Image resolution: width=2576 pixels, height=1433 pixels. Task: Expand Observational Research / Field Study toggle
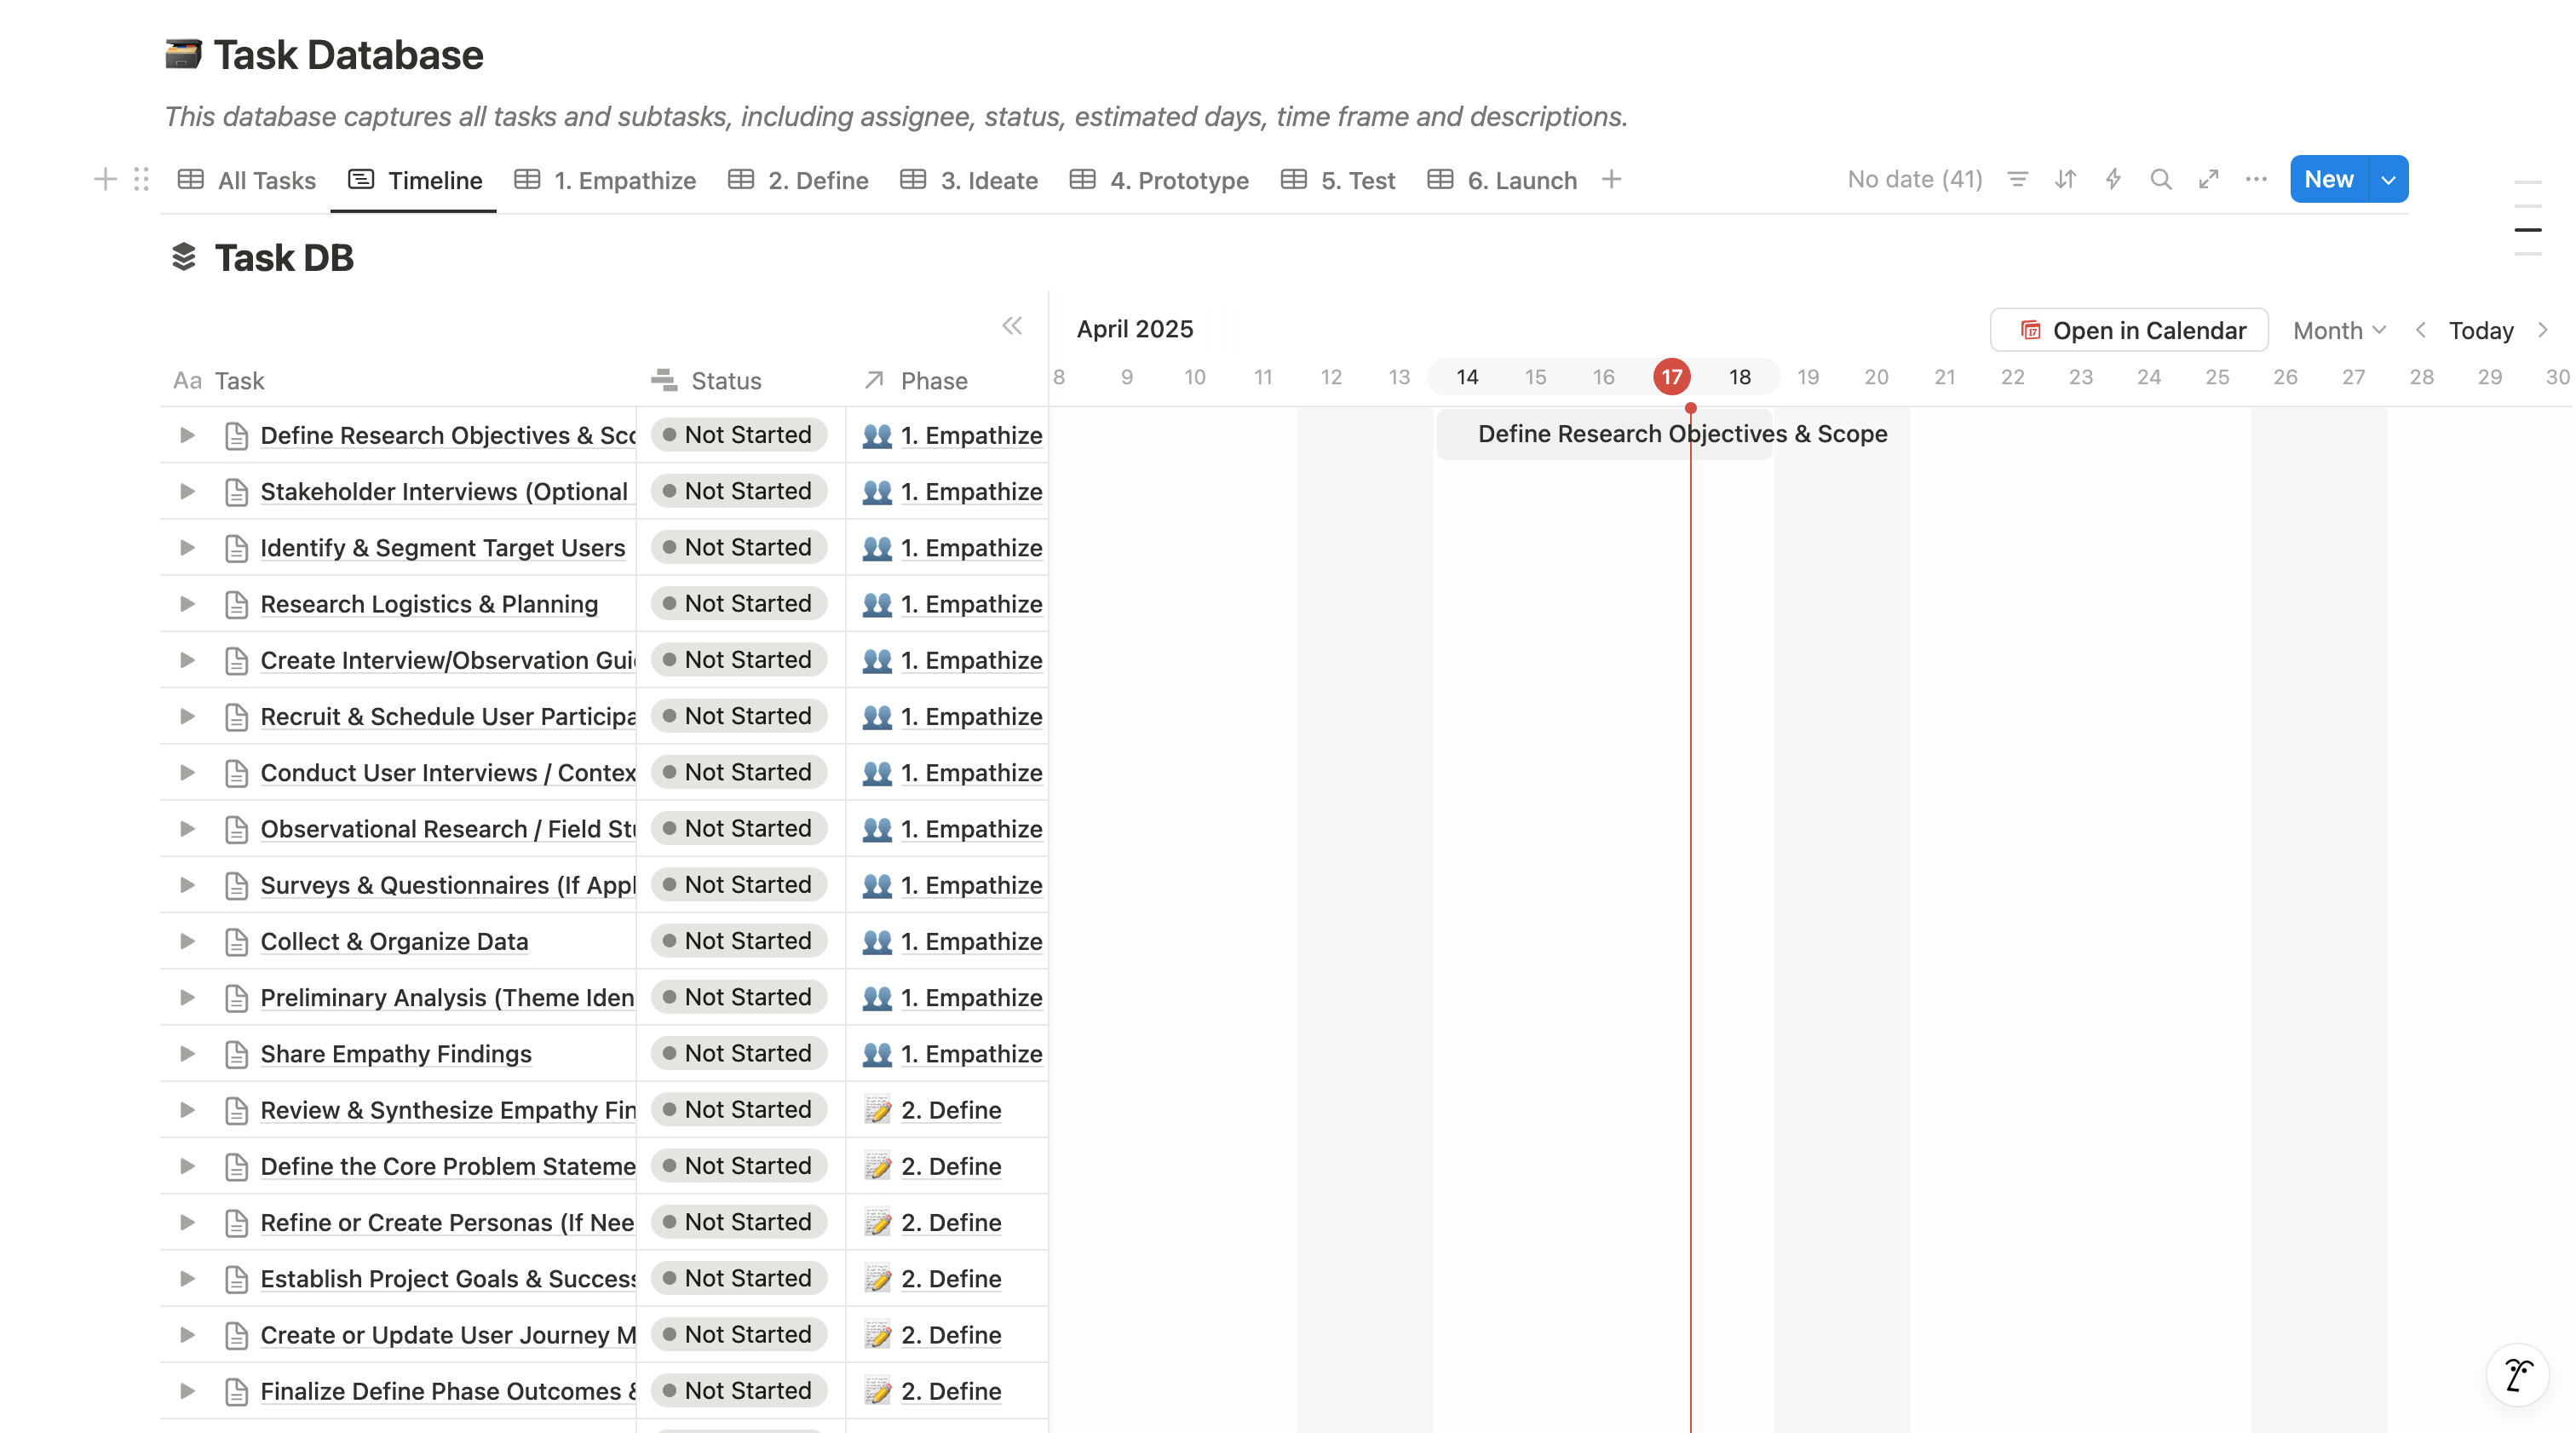(186, 829)
